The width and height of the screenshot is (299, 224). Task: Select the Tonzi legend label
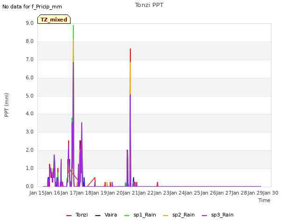[x=82, y=215]
